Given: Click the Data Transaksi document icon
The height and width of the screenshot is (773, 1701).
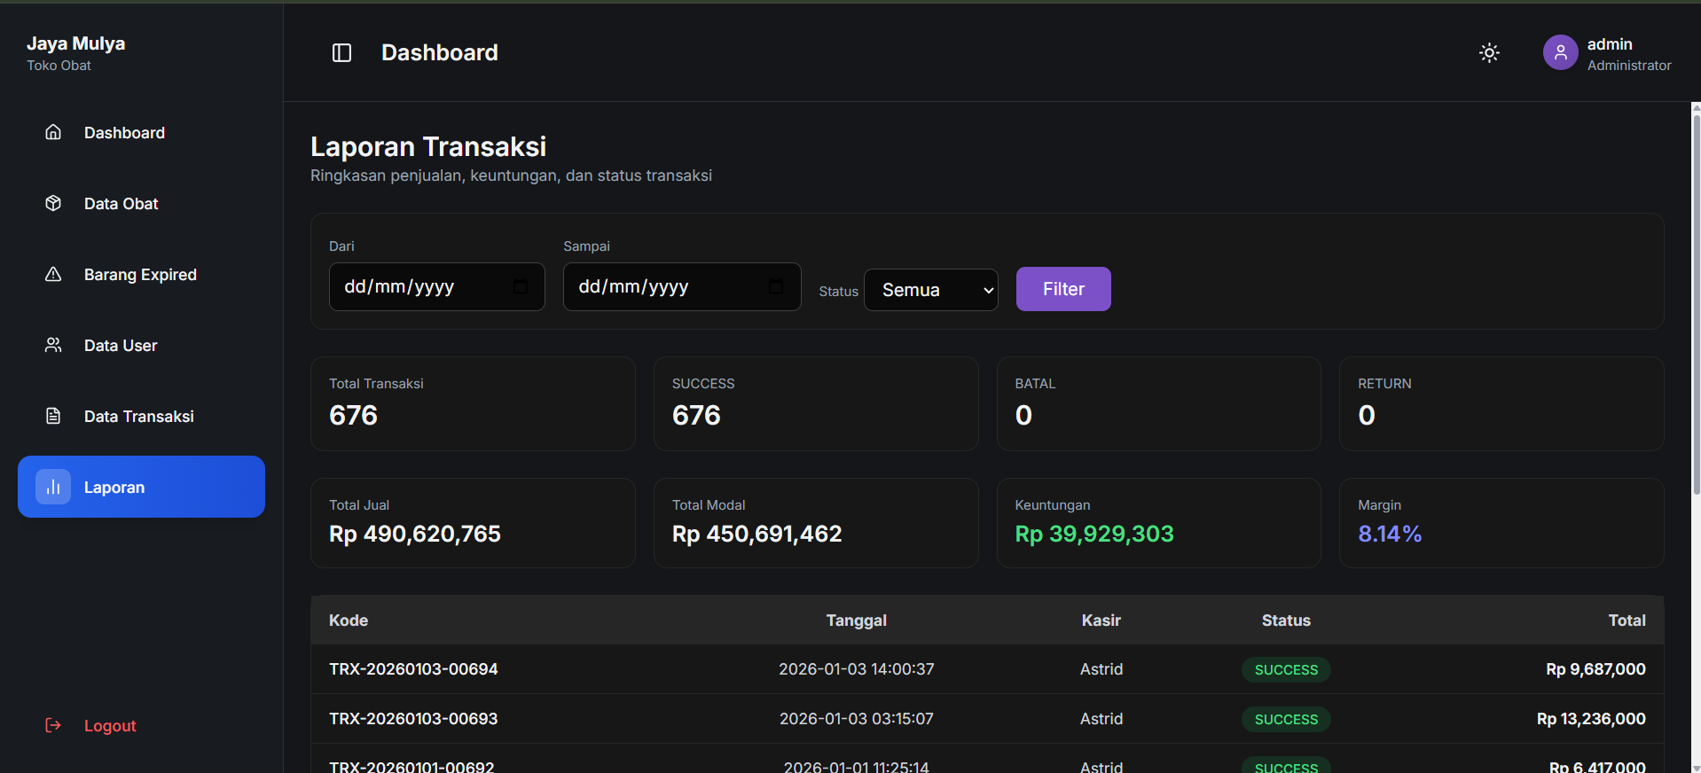Looking at the screenshot, I should (x=53, y=416).
